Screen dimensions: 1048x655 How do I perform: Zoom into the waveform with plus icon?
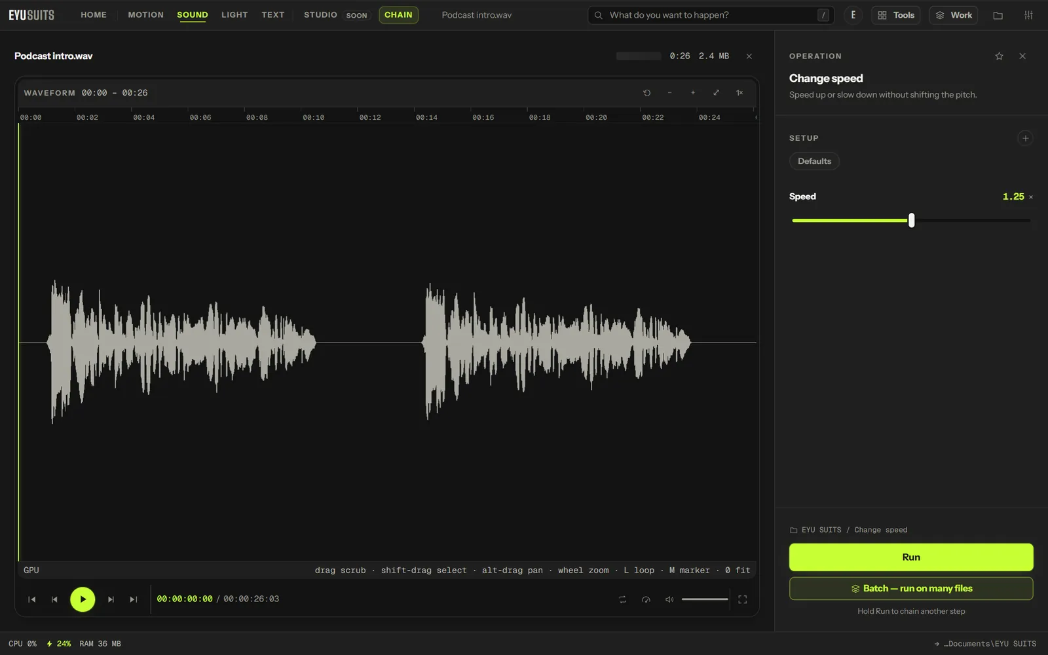(x=693, y=93)
